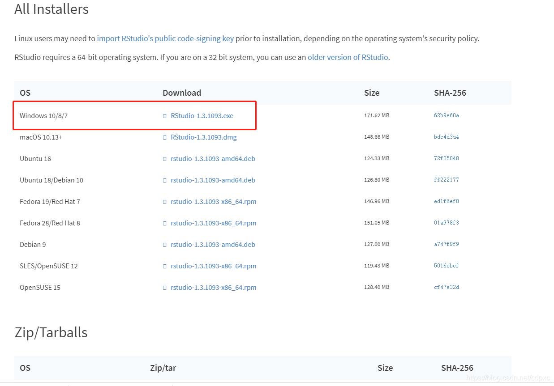Click SHA-256 hash cf47e32d for OpenSUSE 15
The image size is (554, 386).
pyautogui.click(x=446, y=287)
